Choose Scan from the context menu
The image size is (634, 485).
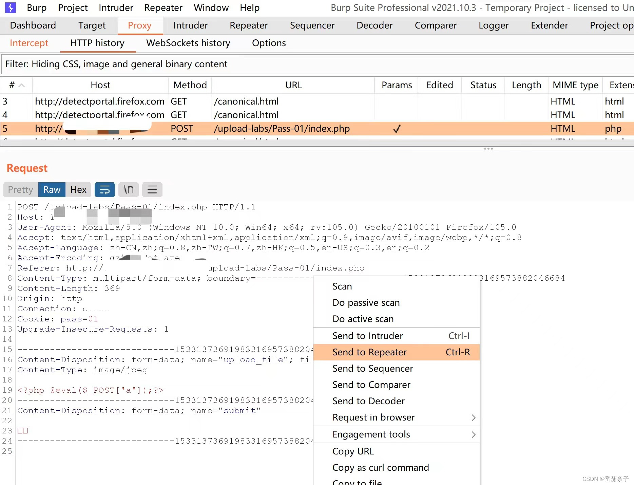pos(397,286)
